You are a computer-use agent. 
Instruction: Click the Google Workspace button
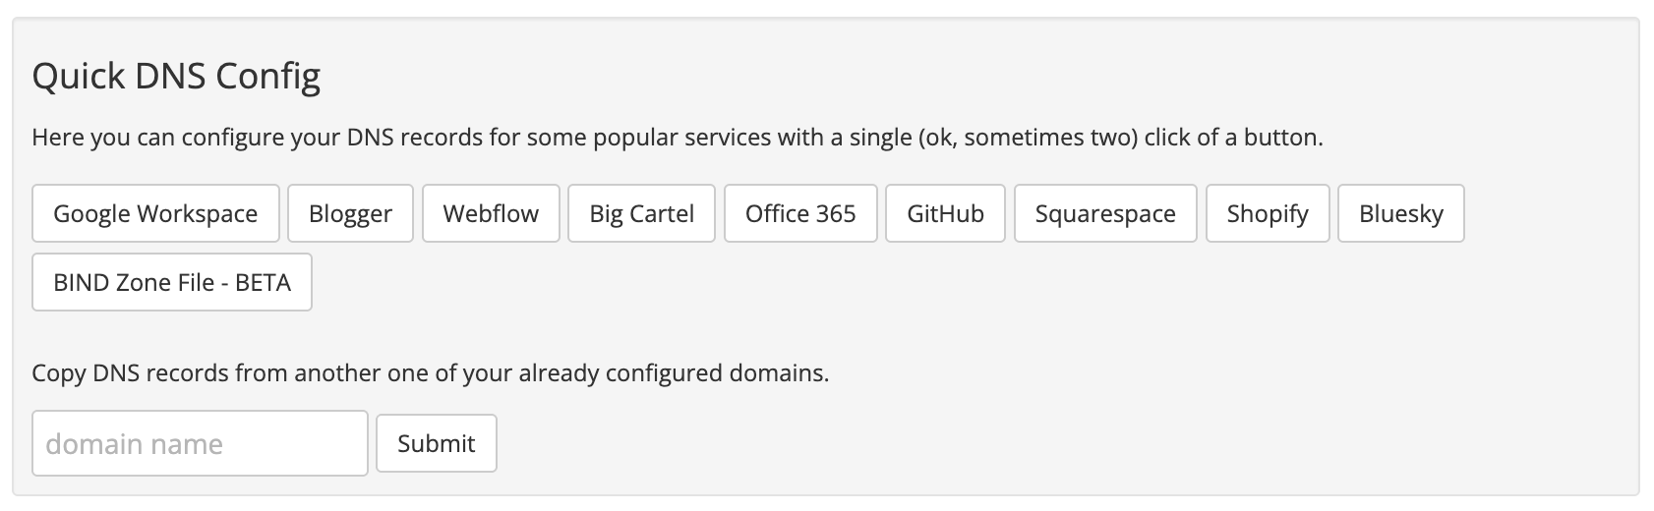155,213
